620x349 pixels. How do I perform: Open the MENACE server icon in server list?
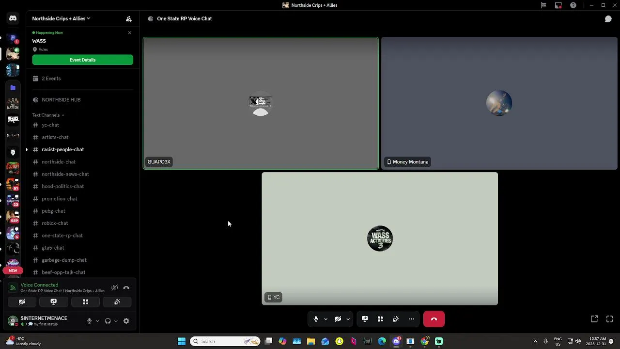tap(13, 119)
